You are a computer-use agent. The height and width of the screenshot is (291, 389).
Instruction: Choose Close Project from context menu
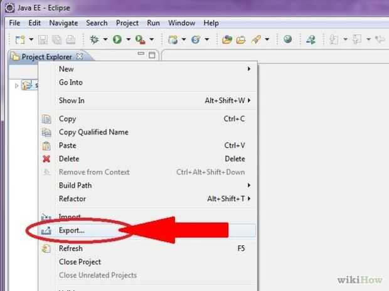pos(147,262)
